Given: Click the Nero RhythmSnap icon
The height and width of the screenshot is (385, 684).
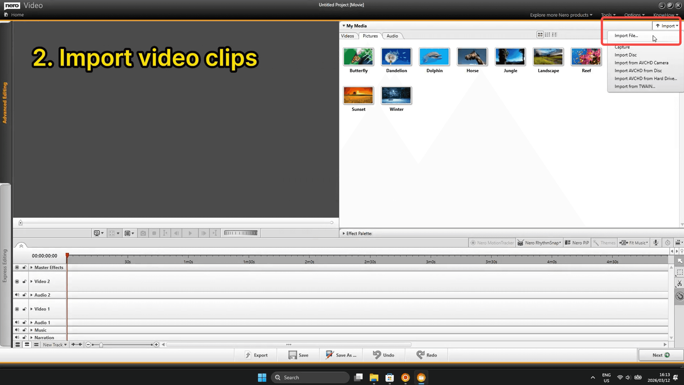Looking at the screenshot, I should (521, 243).
